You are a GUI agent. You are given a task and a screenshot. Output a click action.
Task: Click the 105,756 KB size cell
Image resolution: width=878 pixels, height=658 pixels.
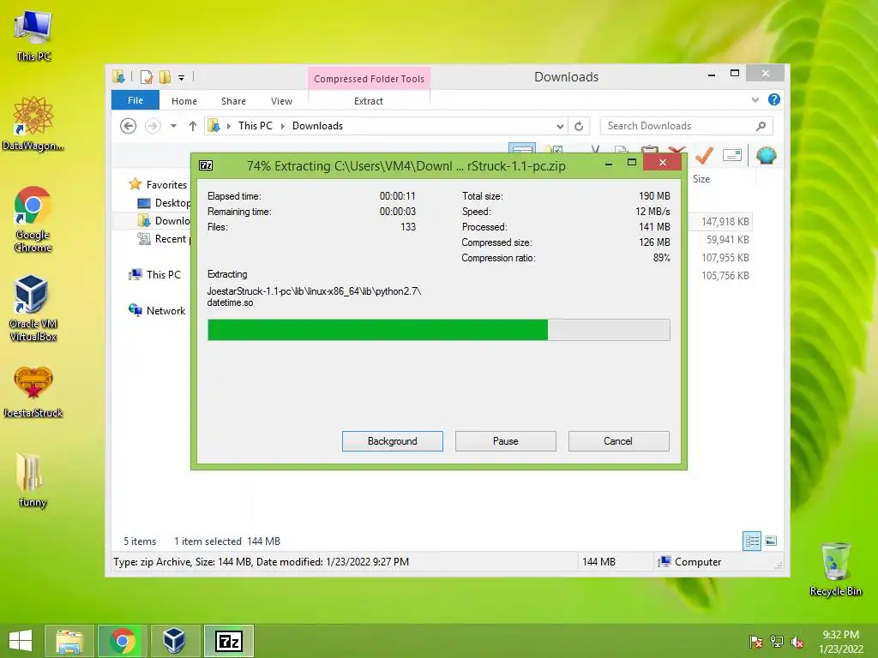tap(725, 275)
